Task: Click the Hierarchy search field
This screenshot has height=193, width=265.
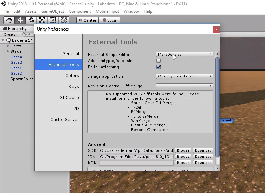Action: click(28, 34)
